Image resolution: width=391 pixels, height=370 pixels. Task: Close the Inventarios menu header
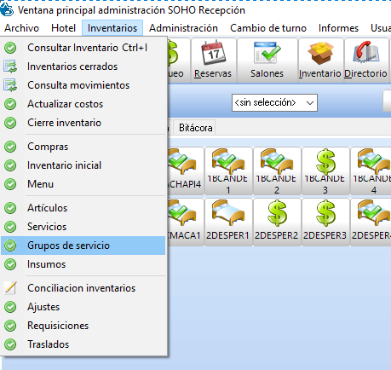(x=112, y=28)
